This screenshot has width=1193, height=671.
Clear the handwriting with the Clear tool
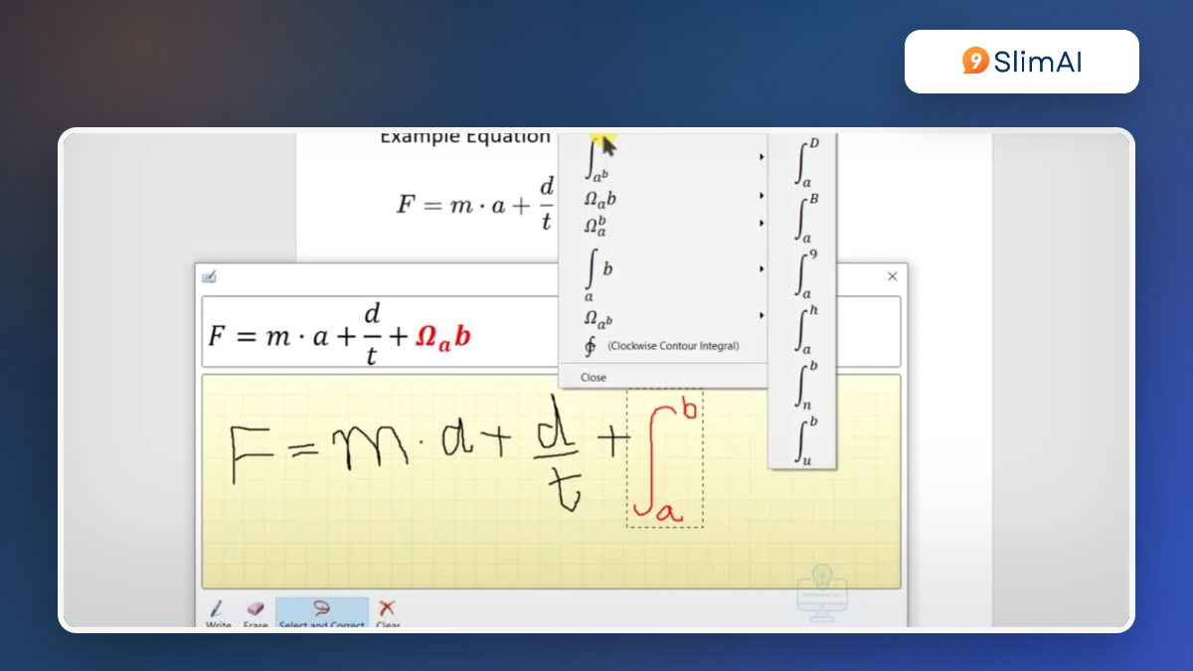point(388,613)
